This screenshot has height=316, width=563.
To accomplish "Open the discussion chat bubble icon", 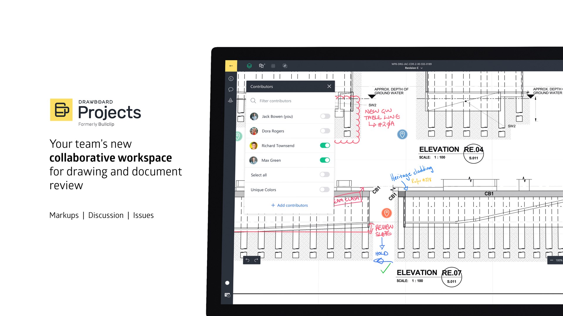I will click(231, 90).
